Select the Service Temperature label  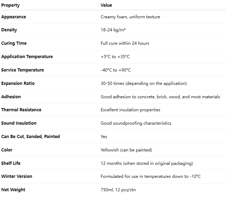point(23,70)
